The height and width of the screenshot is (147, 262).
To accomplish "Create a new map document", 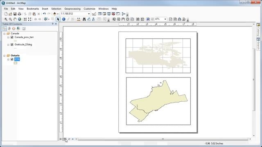I will tap(6, 14).
